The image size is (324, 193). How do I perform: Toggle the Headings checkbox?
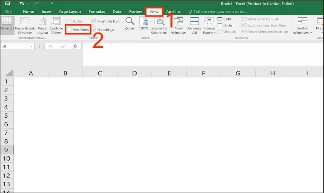[94, 30]
